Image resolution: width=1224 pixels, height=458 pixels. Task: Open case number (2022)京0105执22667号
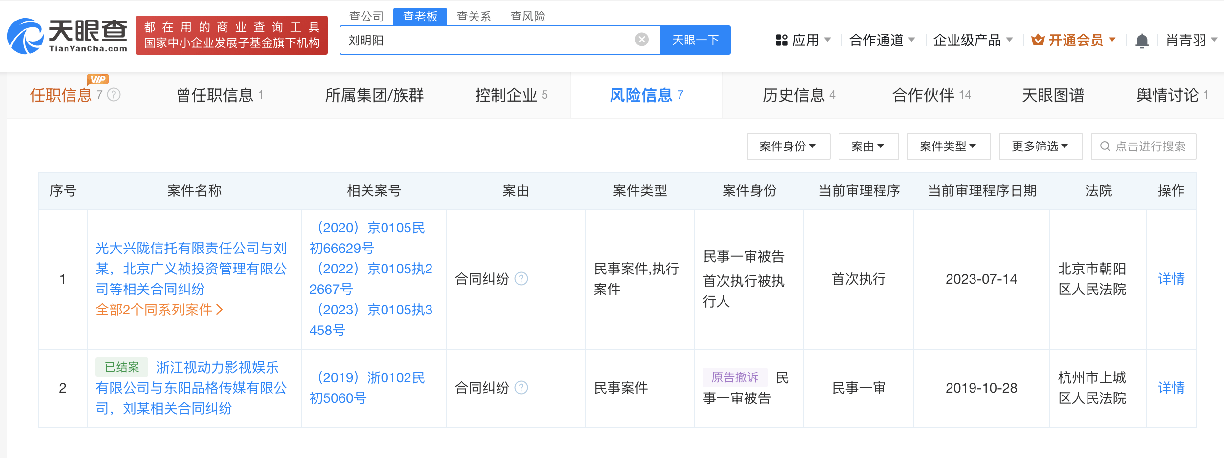click(371, 279)
